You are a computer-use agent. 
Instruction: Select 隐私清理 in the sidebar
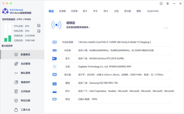click(x=25, y=73)
